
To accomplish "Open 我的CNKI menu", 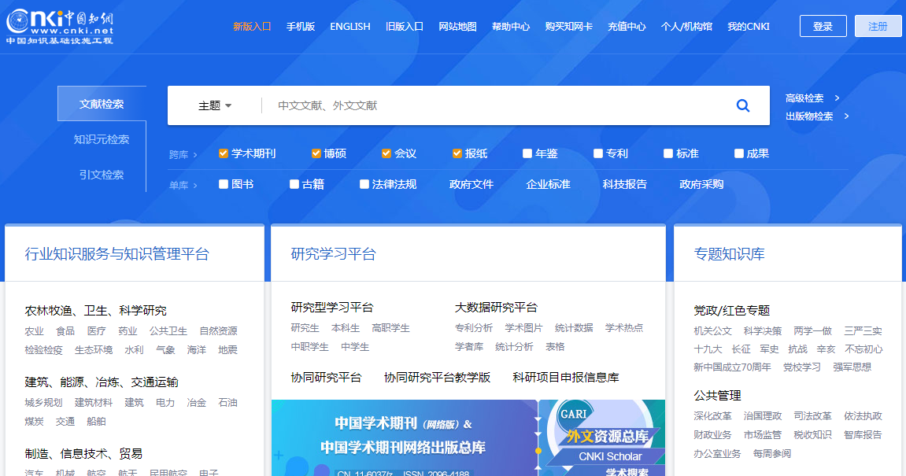I will 749,27.
